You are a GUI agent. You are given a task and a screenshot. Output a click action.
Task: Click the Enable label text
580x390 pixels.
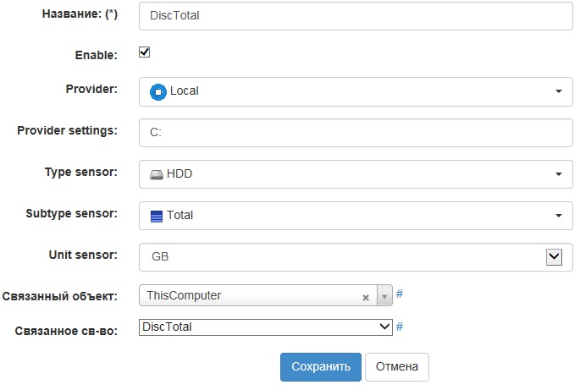coord(96,54)
